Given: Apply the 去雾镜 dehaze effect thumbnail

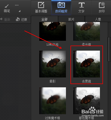Looking at the screenshot, I should pyautogui.click(x=87, y=64).
